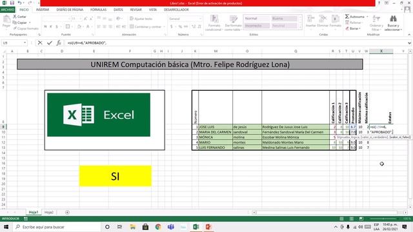
Task: Apply the Incorrecto cell style
Action: [x=257, y=26]
